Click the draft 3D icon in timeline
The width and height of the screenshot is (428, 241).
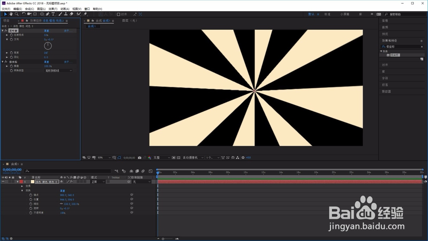pos(124,171)
